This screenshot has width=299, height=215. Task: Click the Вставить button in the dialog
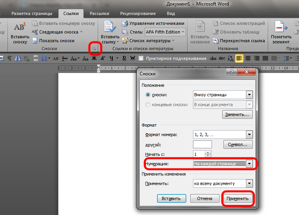(x=171, y=198)
